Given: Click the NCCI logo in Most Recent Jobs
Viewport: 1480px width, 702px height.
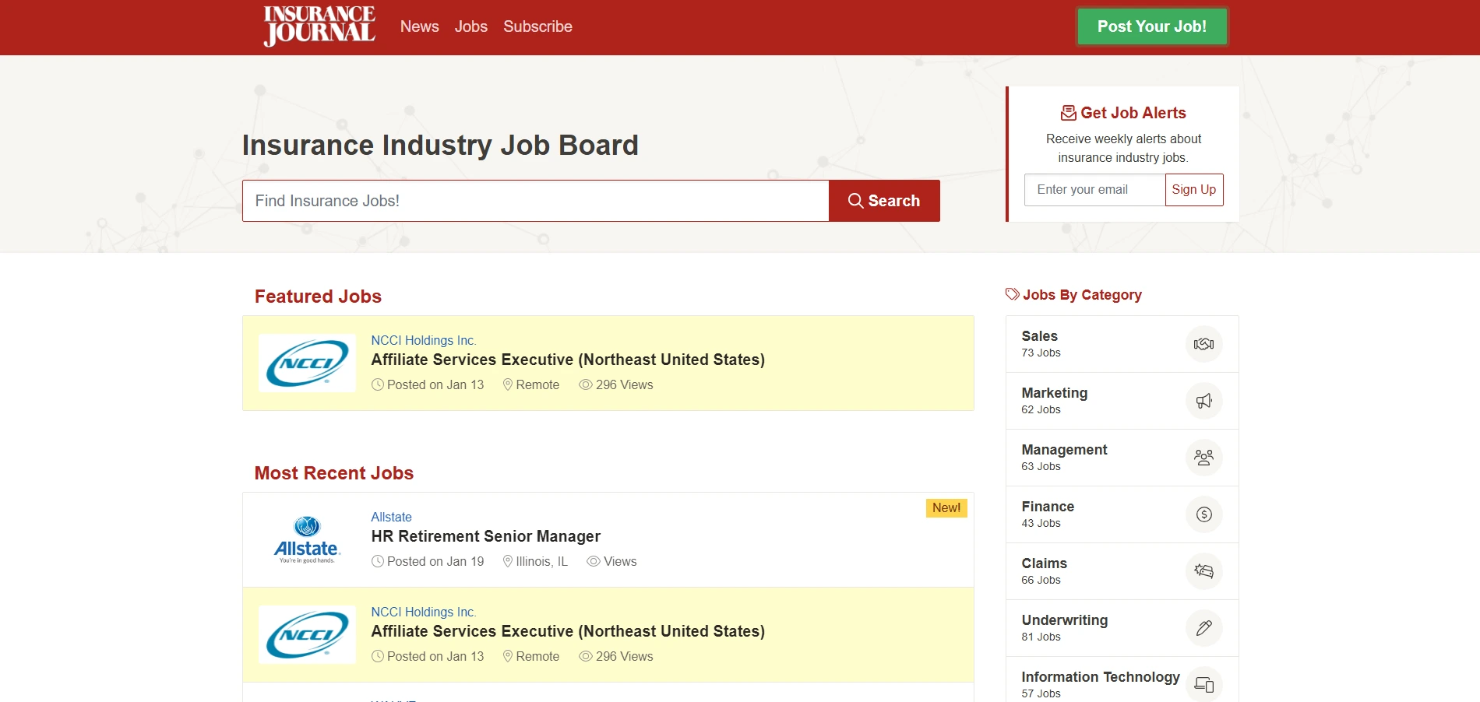Looking at the screenshot, I should pos(307,635).
